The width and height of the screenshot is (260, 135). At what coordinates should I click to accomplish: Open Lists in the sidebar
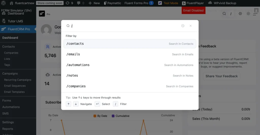[x=7, y=59]
